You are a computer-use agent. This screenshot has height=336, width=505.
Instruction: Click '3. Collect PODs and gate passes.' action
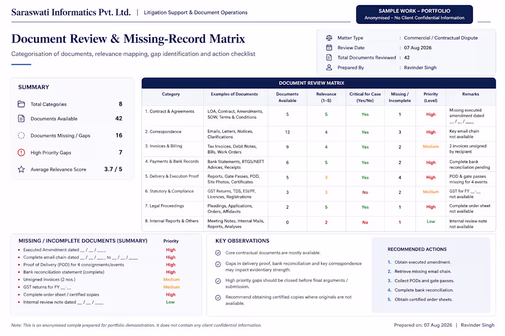421,281
